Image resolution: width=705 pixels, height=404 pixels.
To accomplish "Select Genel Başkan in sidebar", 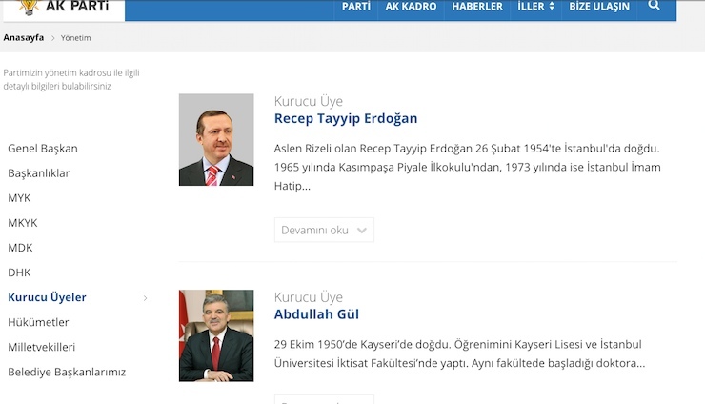I will pos(43,149).
